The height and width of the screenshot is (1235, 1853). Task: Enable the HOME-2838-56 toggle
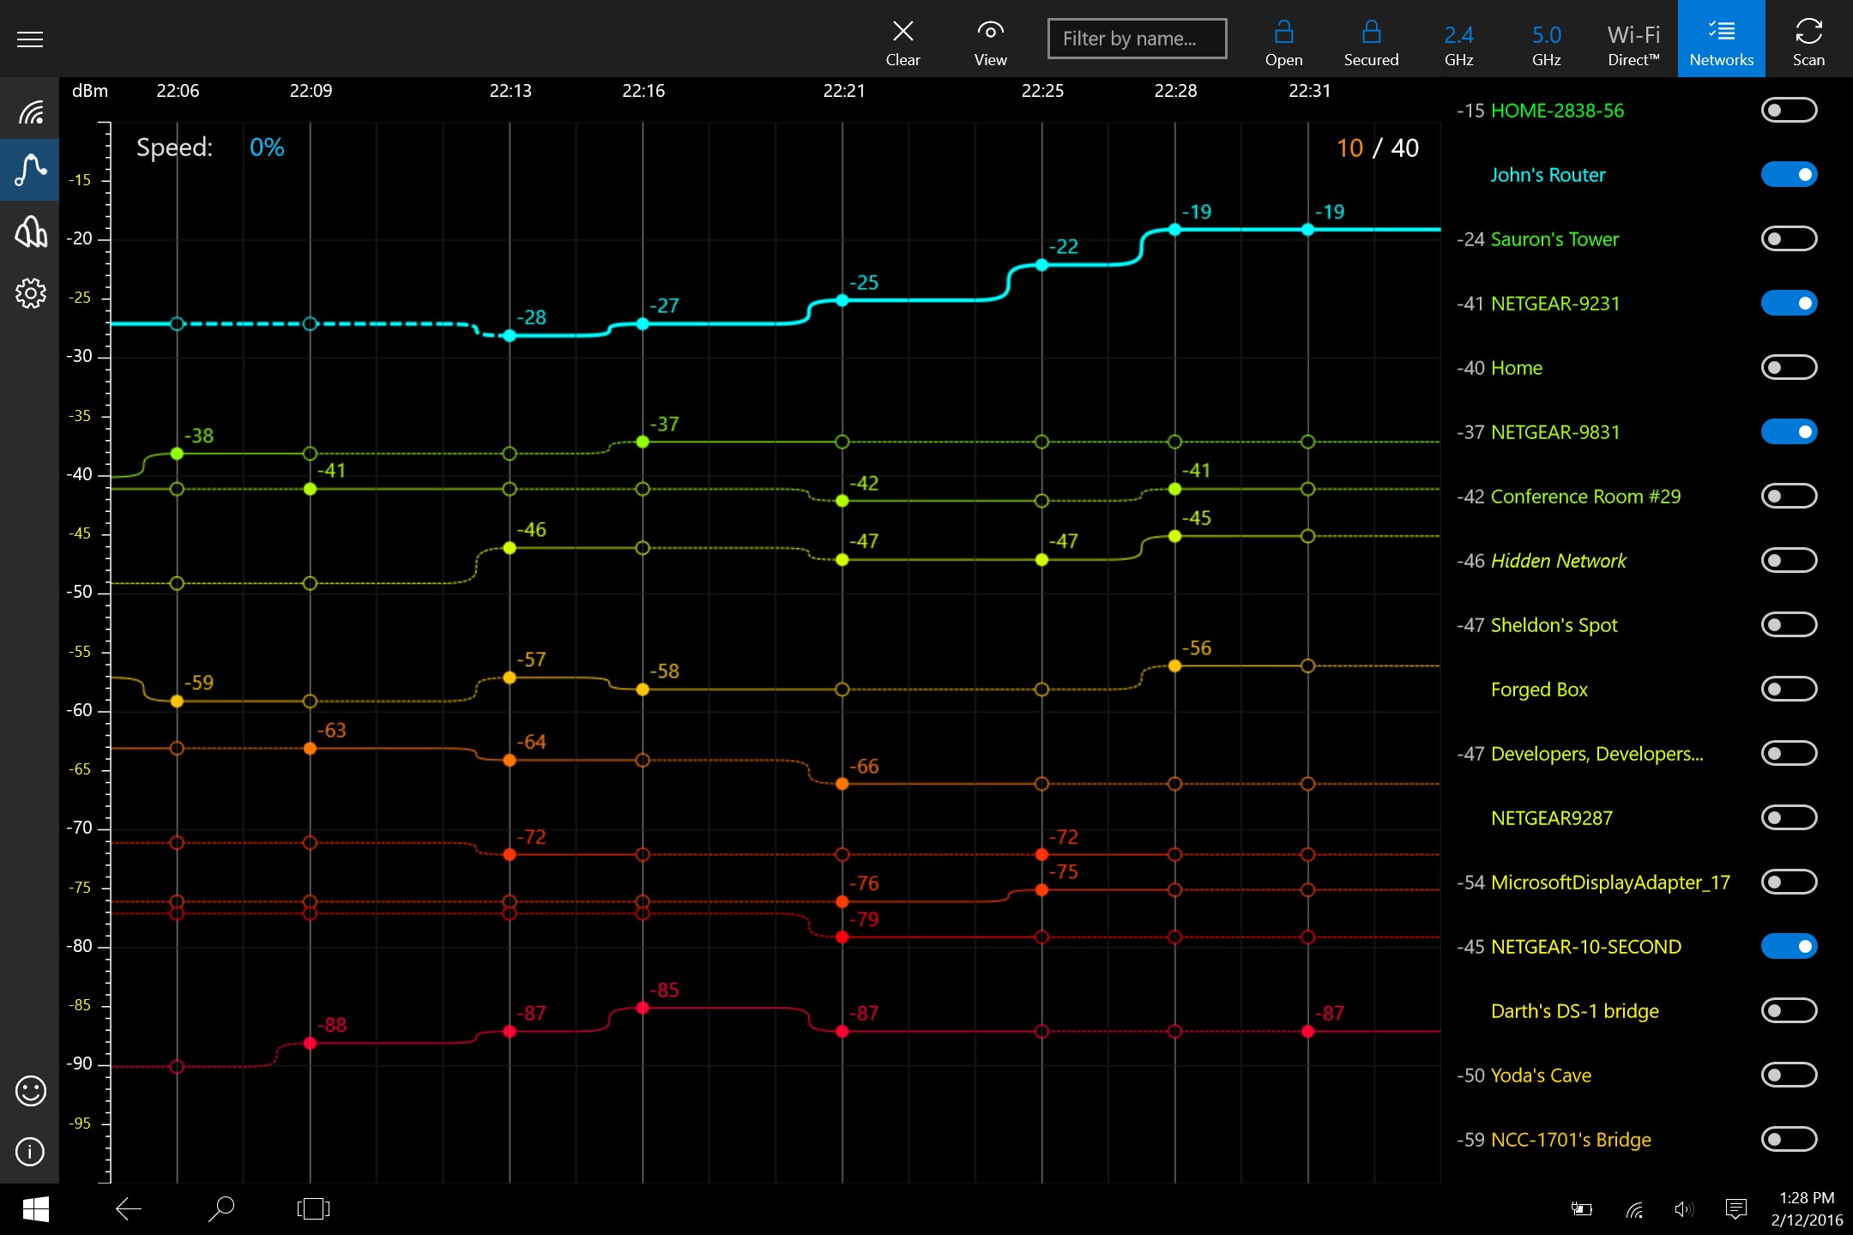coord(1789,111)
